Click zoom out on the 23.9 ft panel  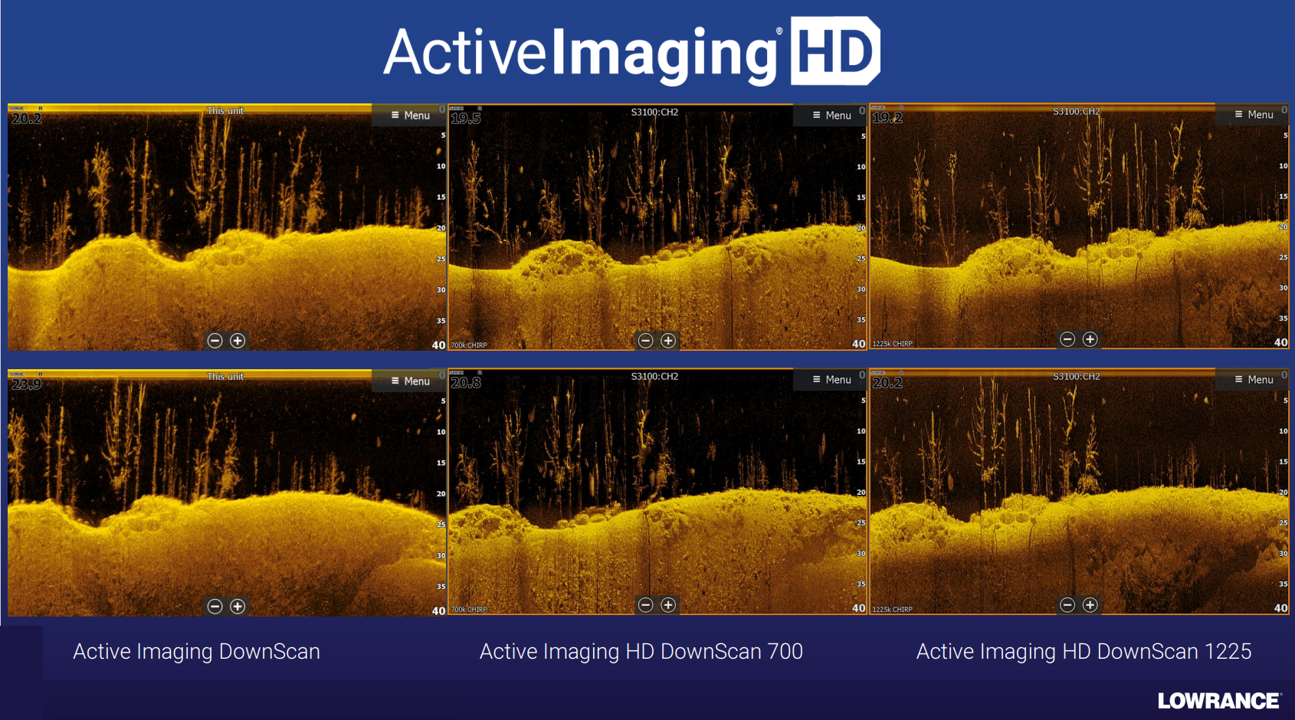215,607
